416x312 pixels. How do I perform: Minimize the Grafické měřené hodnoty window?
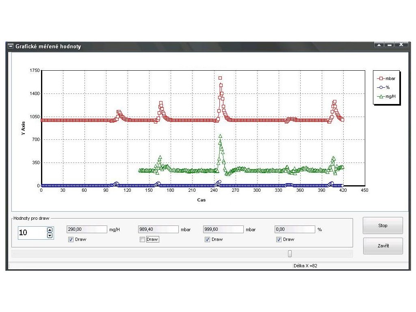(x=389, y=45)
